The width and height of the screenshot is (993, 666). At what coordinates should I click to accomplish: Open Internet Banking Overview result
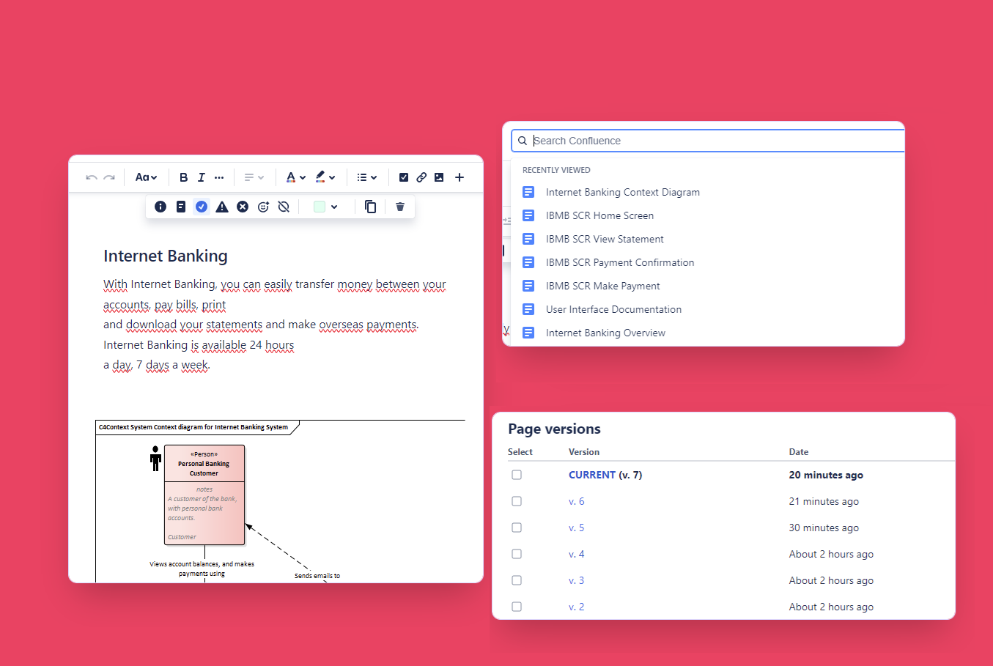pos(605,333)
